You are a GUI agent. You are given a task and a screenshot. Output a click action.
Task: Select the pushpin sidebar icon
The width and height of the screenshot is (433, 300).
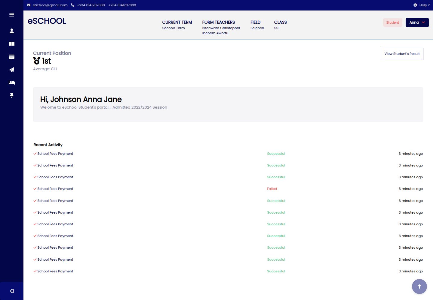point(12,95)
